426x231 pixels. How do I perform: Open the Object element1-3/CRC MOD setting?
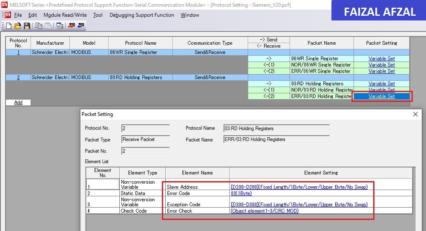click(x=265, y=211)
